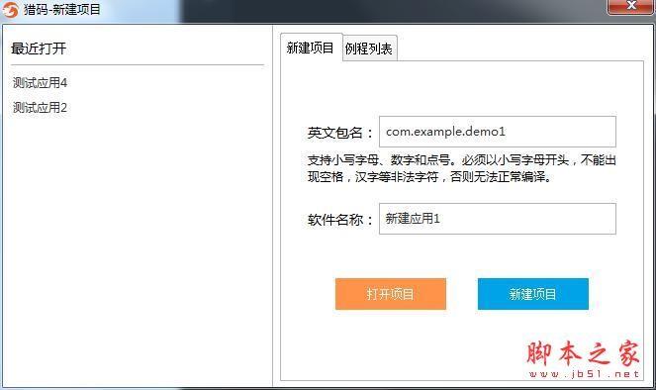Open recent project 测试应用4
The width and height of the screenshot is (656, 390).
(x=41, y=83)
